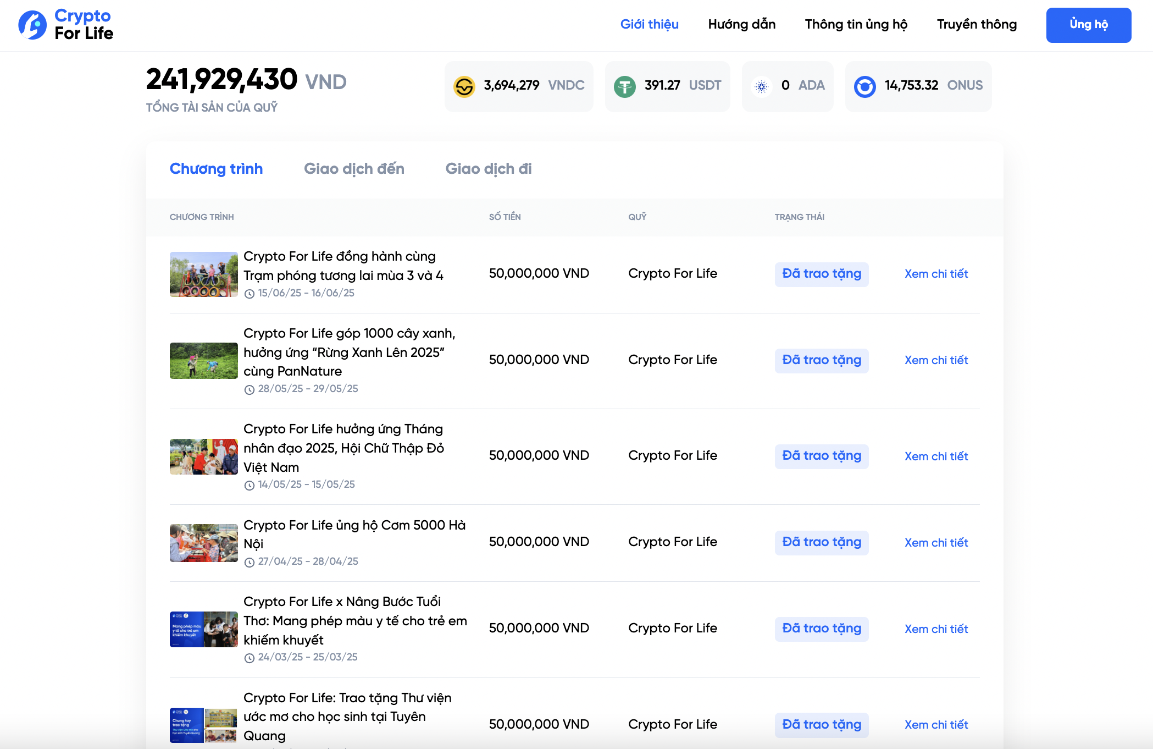Click Đã trao tặng badge for Trạm phóng tương lai
This screenshot has width=1153, height=749.
822,274
